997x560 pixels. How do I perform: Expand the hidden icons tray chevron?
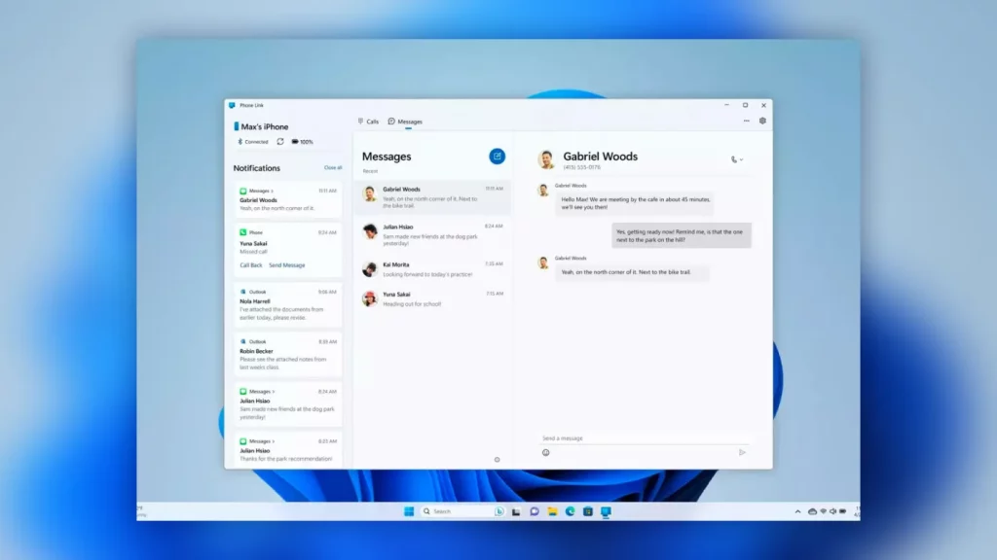[x=799, y=510]
